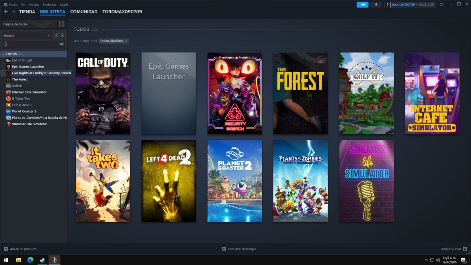Switch to the BIBLIOTECA tab
471x265 pixels.
[53, 12]
